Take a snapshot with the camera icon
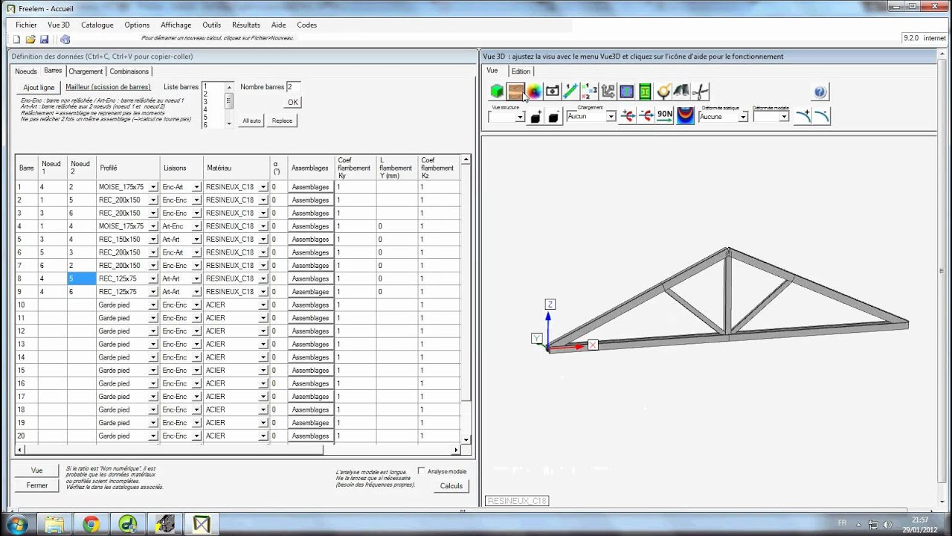952x536 pixels. 553,92
